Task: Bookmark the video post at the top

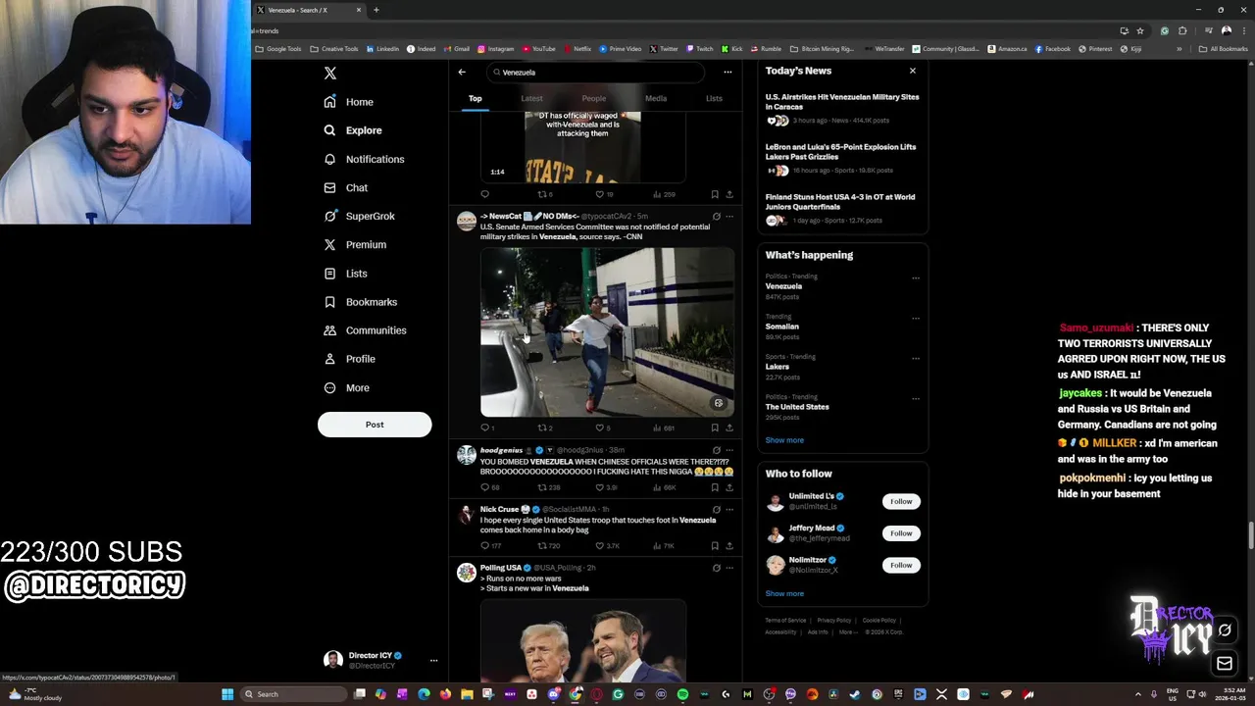Action: [x=715, y=194]
